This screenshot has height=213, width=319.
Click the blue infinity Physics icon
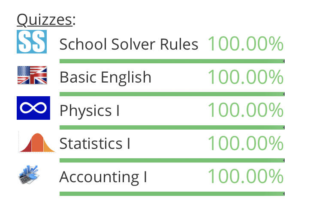tap(33, 108)
